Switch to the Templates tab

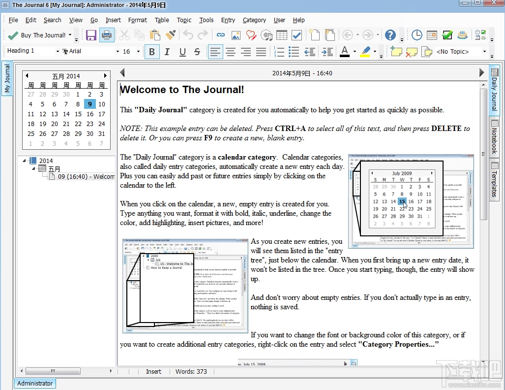[494, 180]
